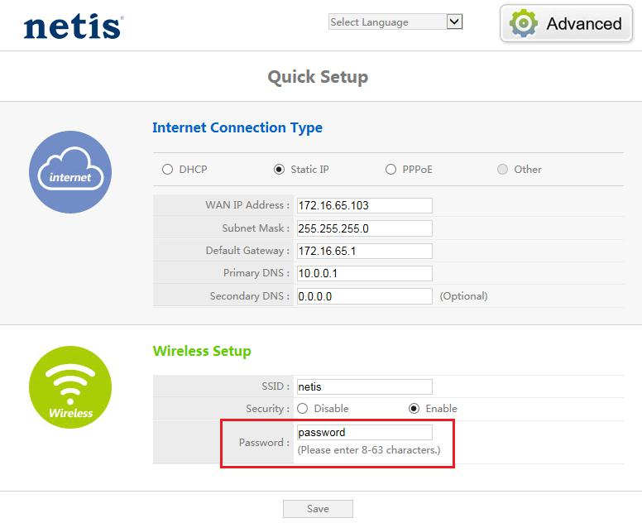
Task: Click the wireless Password field
Action: coord(364,433)
